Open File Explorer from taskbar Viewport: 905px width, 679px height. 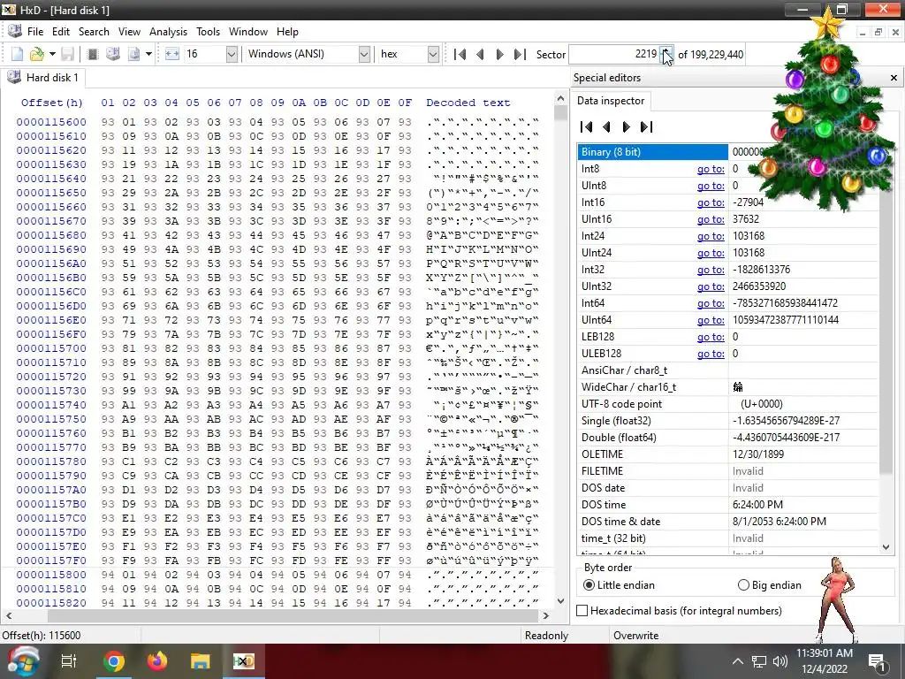200,661
